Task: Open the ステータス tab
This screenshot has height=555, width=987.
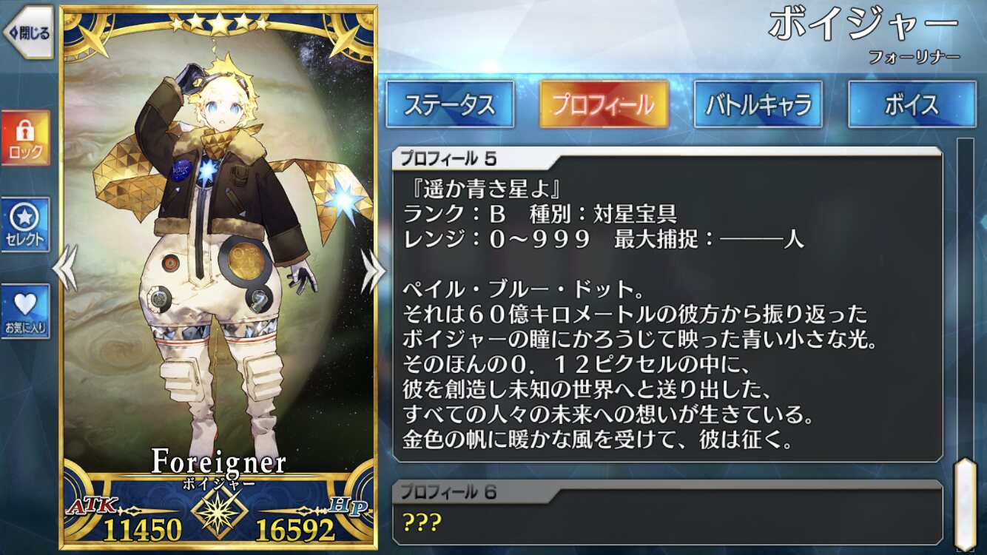Action: click(450, 104)
